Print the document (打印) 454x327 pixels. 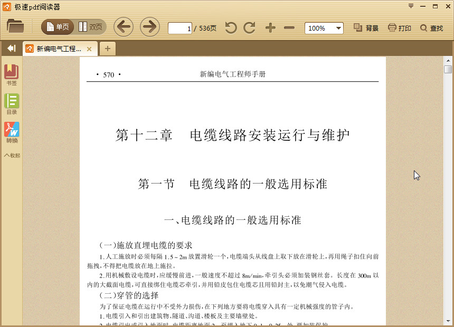[x=399, y=28]
